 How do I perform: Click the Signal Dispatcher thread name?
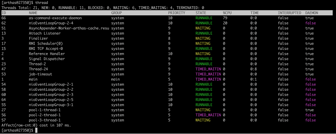click(x=47, y=59)
